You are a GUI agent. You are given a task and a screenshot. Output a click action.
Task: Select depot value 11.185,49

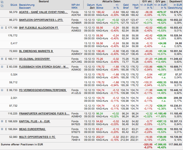pos(176,114)
